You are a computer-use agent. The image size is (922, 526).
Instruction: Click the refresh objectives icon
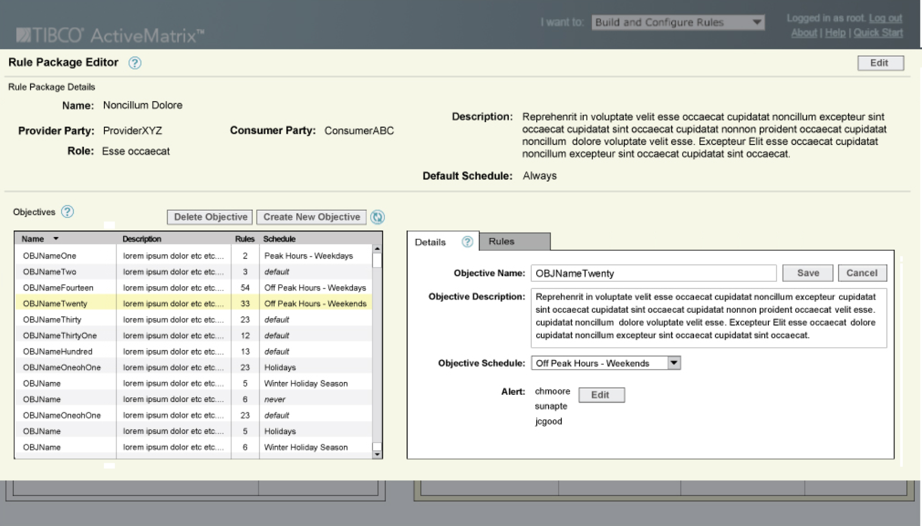[377, 217]
